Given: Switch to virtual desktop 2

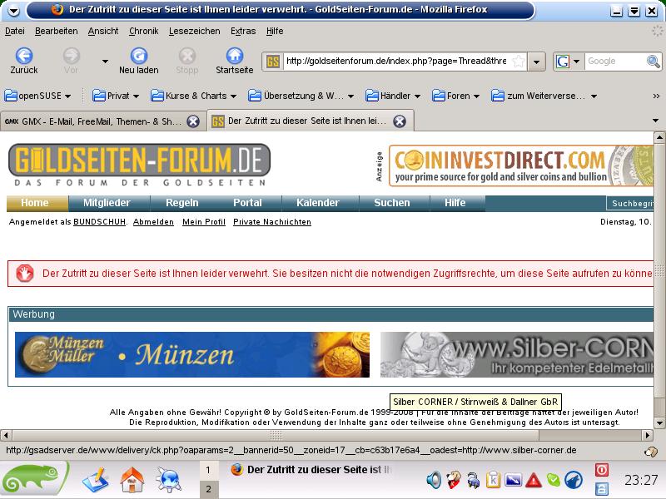Looking at the screenshot, I should coord(209,489).
